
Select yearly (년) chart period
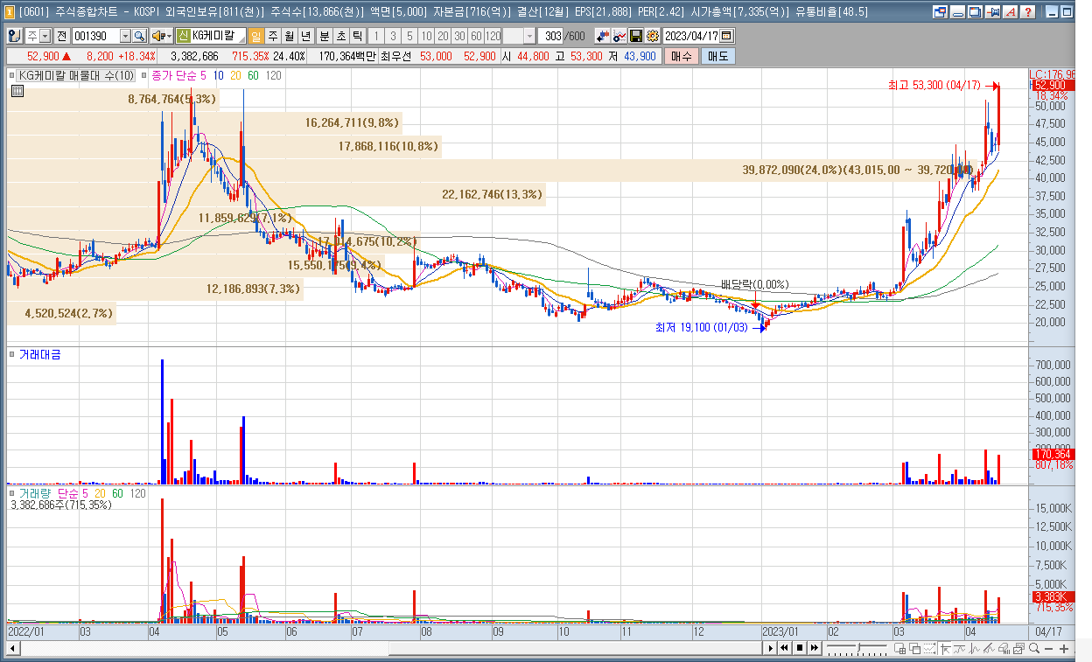point(304,36)
